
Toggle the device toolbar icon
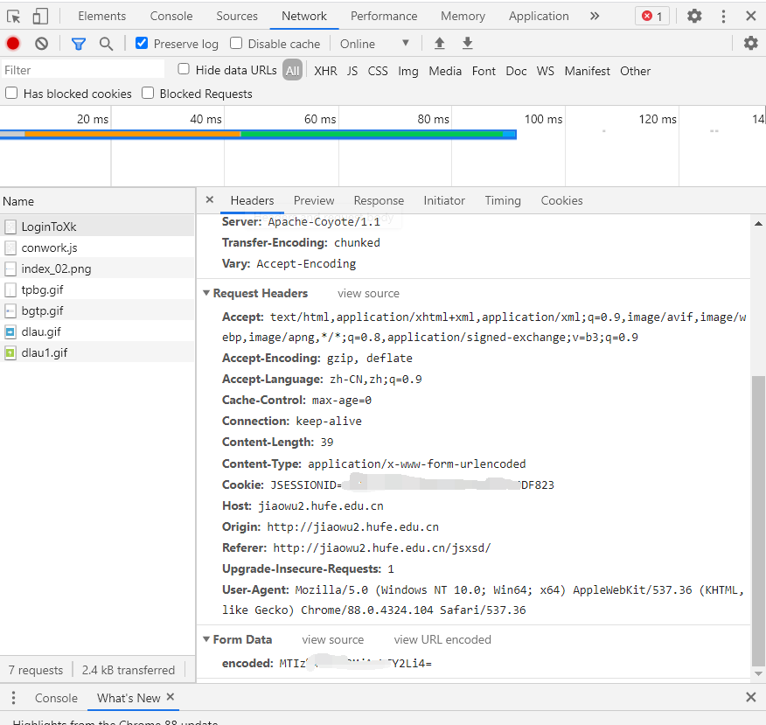click(40, 17)
